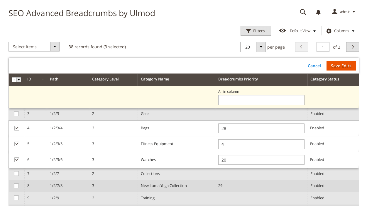Click path 1/2/7/8 cell

[x=68, y=186]
